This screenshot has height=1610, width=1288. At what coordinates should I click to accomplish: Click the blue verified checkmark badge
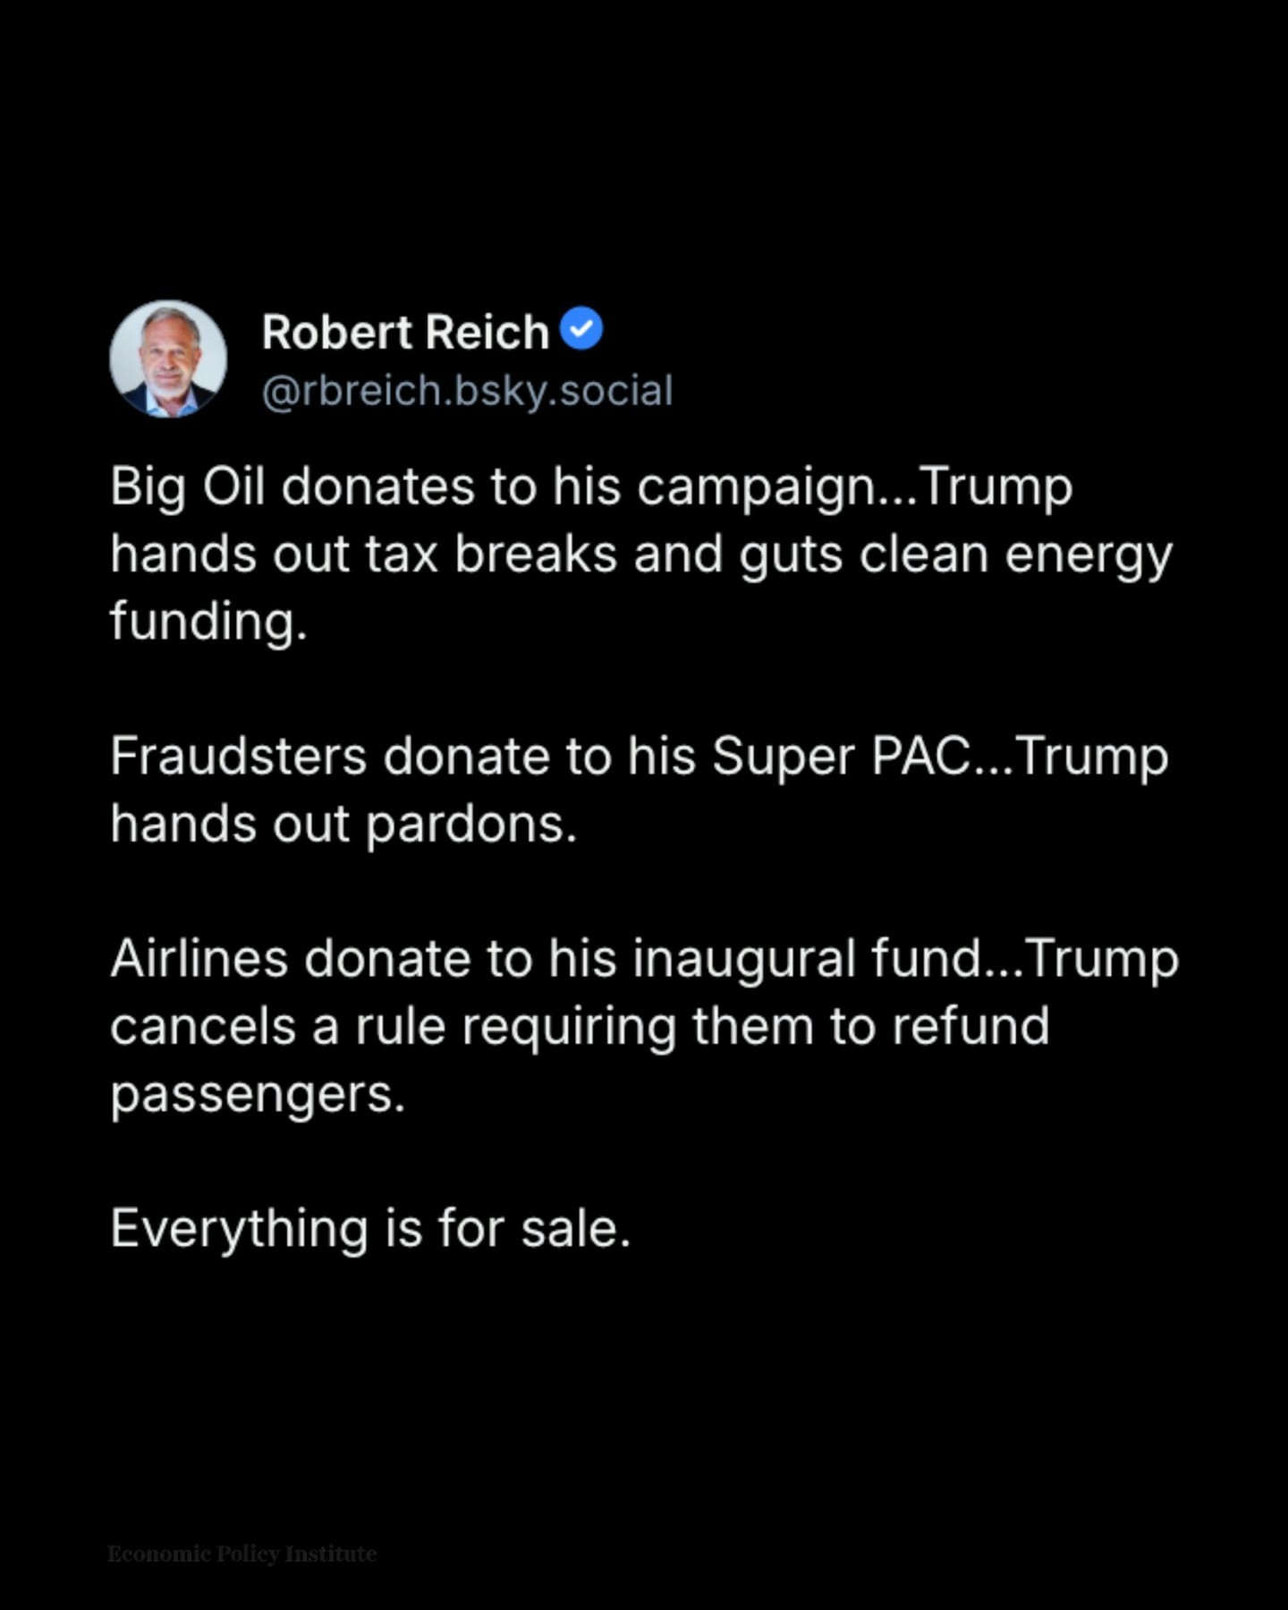click(x=581, y=328)
